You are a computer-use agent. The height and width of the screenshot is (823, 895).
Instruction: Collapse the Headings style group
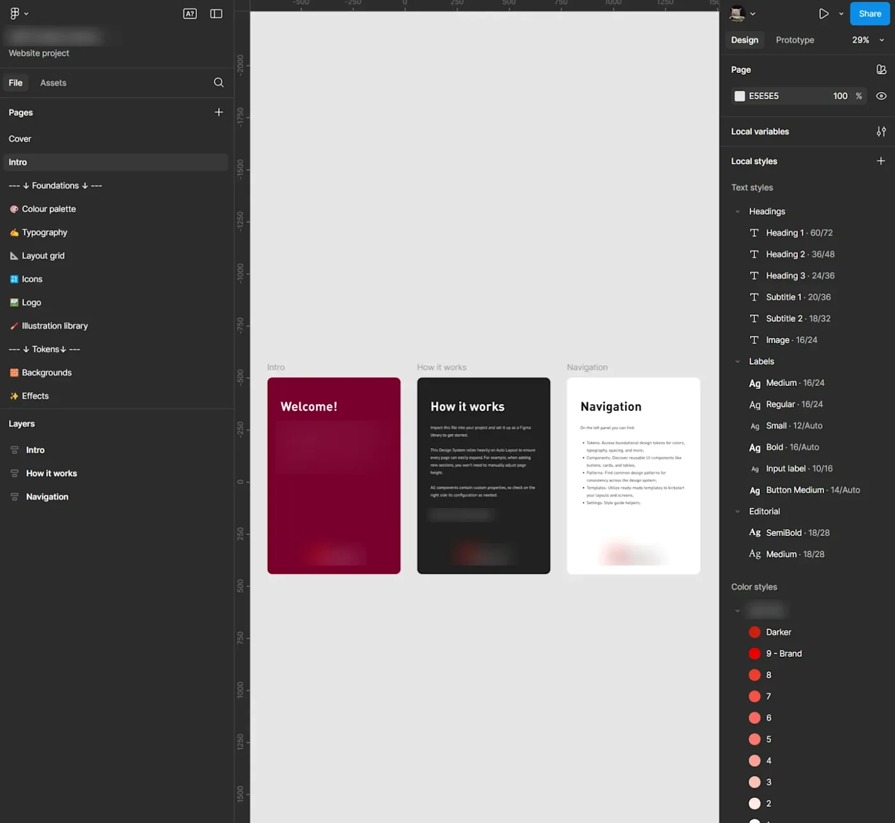[738, 212]
